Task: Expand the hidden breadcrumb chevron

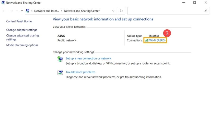Action: [31, 11]
